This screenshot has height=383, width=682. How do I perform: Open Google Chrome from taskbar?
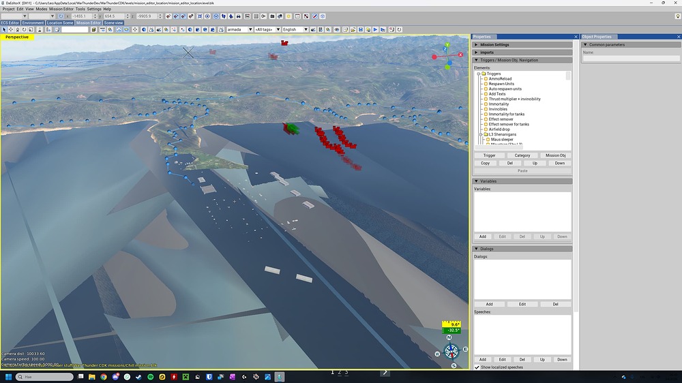pos(104,376)
